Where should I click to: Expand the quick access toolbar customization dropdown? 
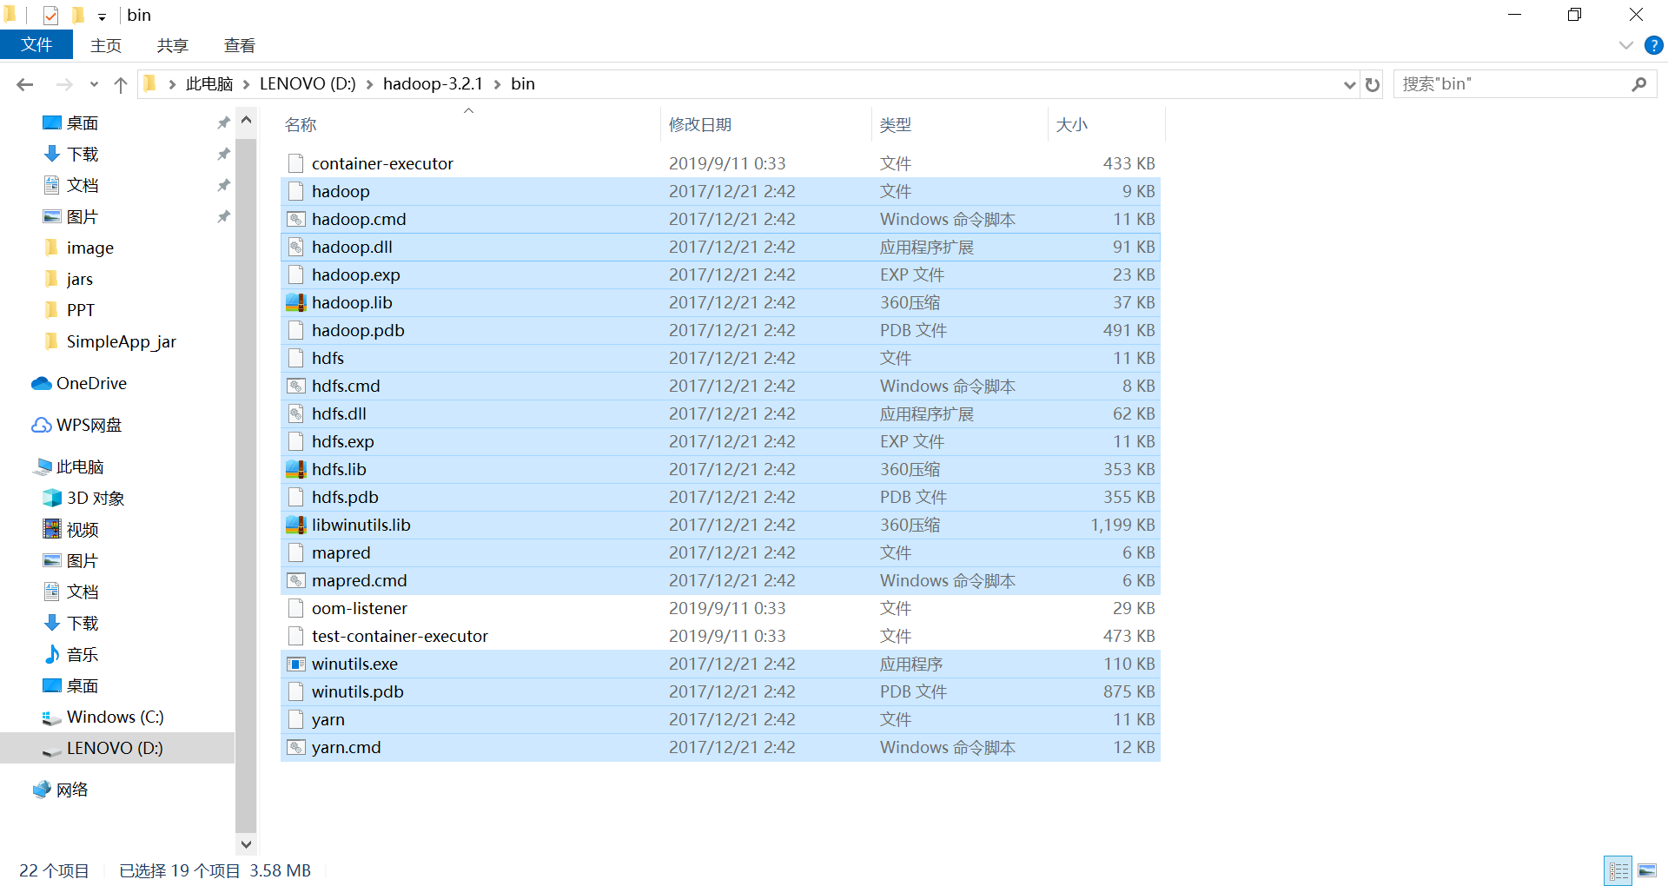(x=102, y=15)
